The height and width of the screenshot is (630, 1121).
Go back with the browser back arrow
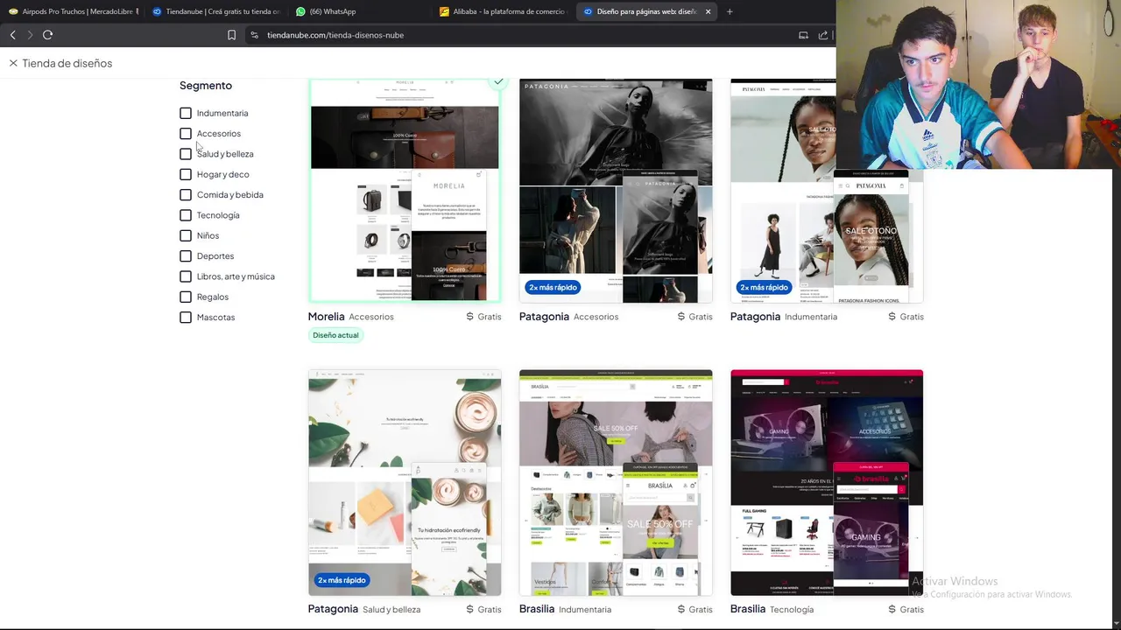point(12,35)
